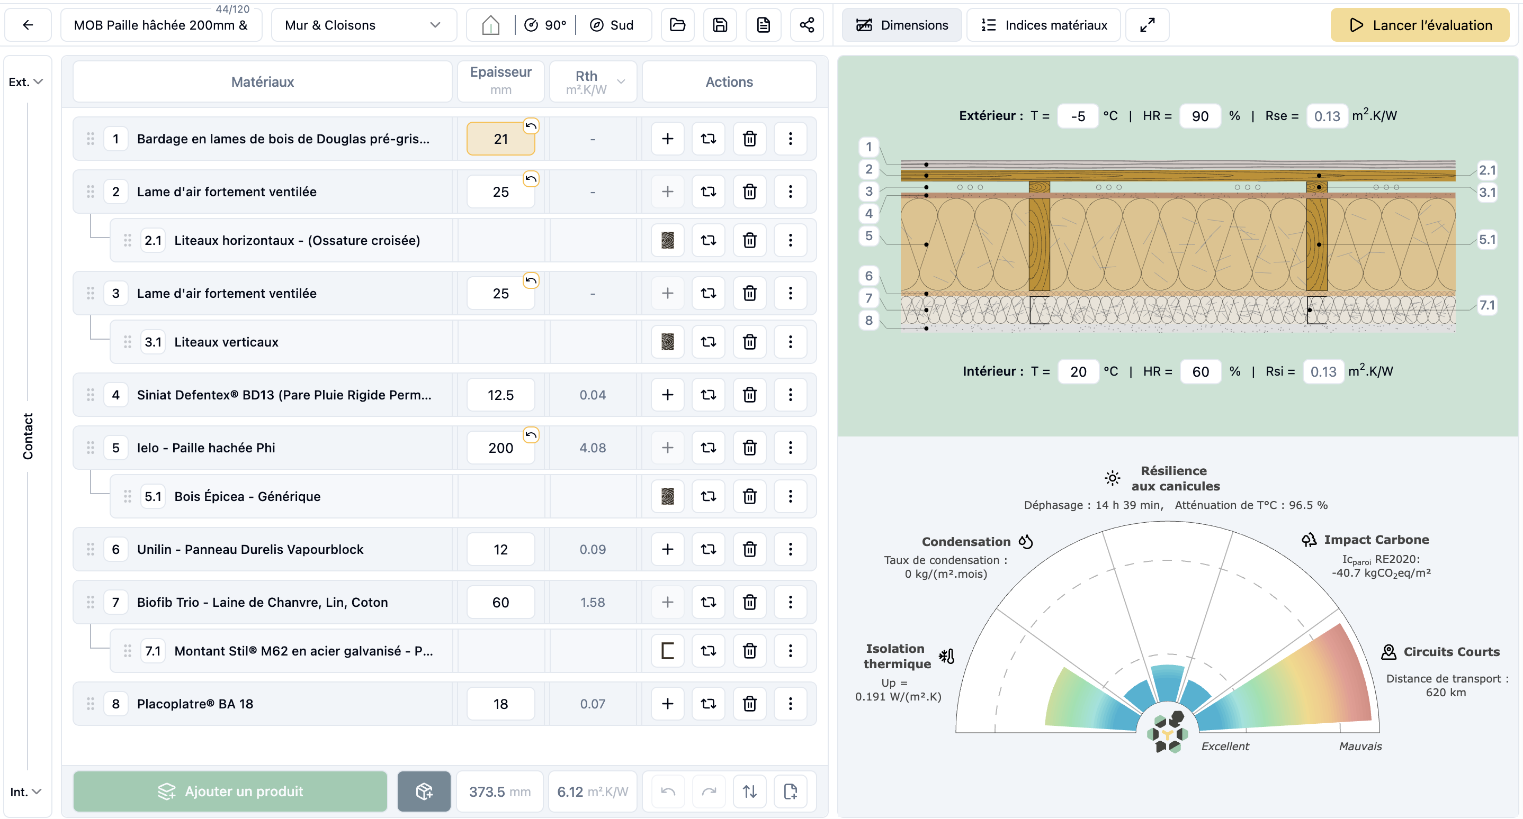Click Ajouter un produit button

230,791
